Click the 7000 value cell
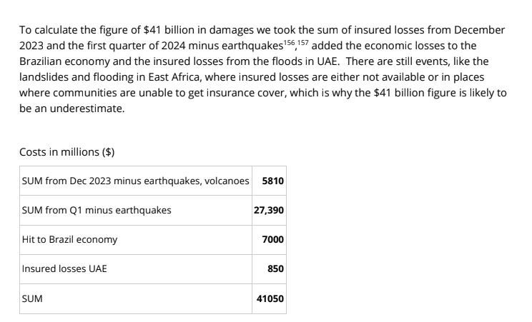The width and height of the screenshot is (532, 322). tap(273, 240)
